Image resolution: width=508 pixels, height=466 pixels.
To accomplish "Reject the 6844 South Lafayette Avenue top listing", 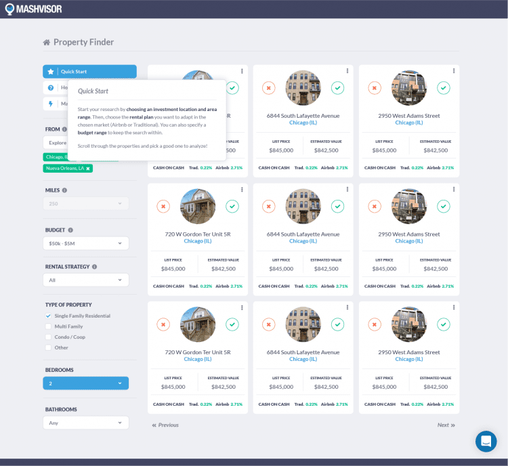I will (269, 88).
